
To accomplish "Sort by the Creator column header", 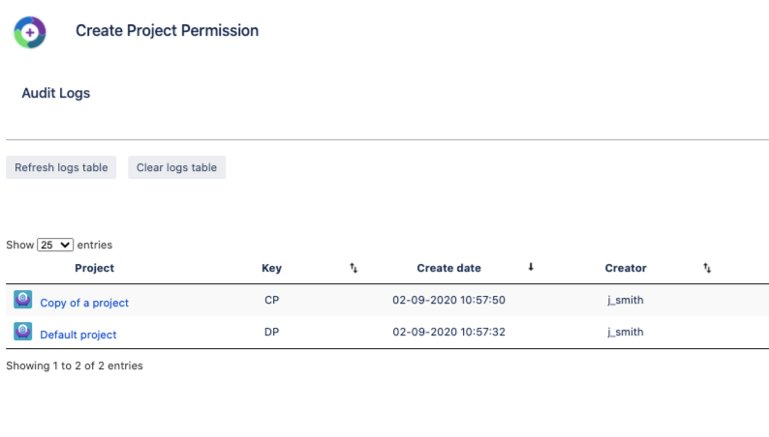I will (626, 268).
